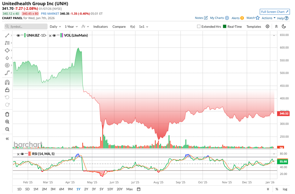Open chart settings gear icon
Image resolution: width=295 pixels, height=194 pixels.
pyautogui.click(x=267, y=26)
